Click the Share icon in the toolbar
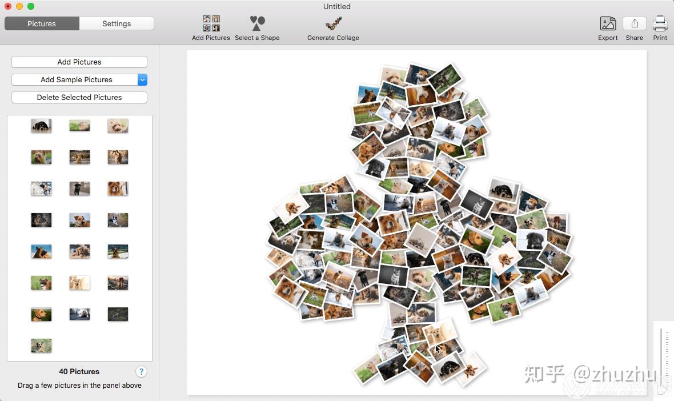Screen dimensions: 674x401 click(x=634, y=24)
